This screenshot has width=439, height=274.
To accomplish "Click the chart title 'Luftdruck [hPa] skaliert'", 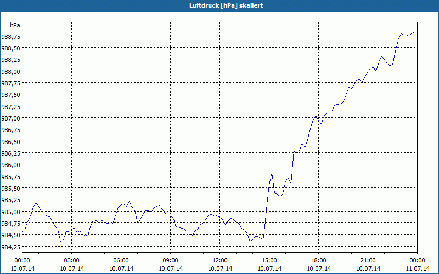I will click(226, 5).
